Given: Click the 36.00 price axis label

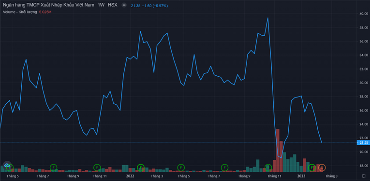Looking at the screenshot, I should coord(364,41).
